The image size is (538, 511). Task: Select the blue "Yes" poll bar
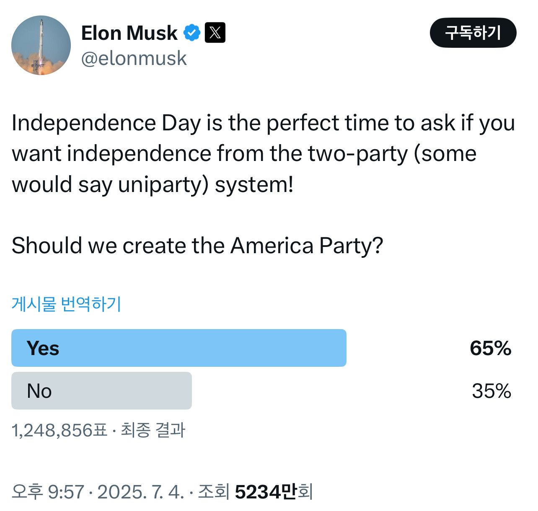point(178,348)
